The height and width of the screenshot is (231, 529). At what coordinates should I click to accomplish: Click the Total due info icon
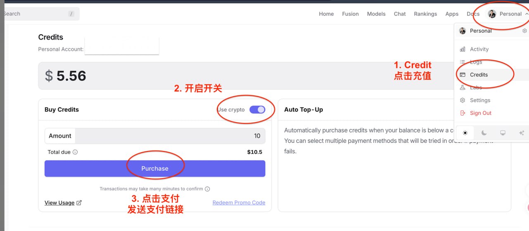point(75,152)
